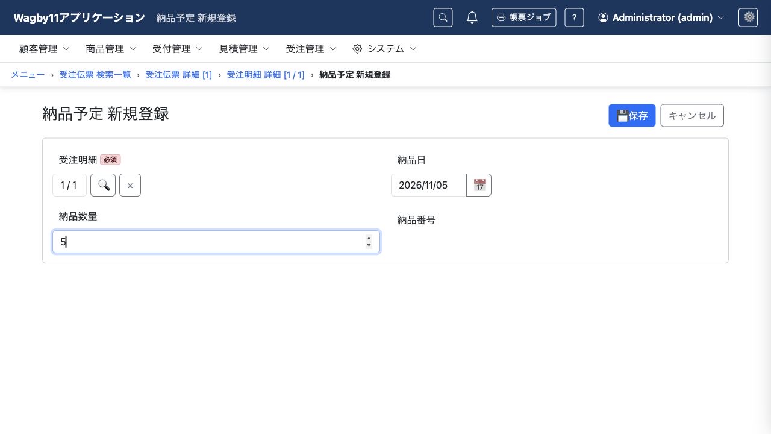
Task: Go to メニュー breadcrumb link
Action: click(x=28, y=75)
